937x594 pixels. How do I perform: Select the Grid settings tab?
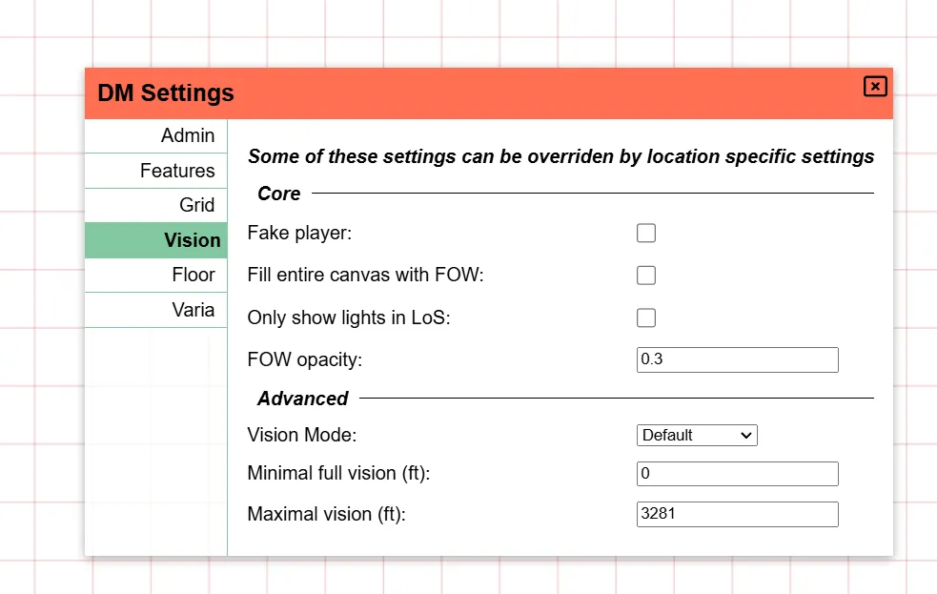[197, 204]
